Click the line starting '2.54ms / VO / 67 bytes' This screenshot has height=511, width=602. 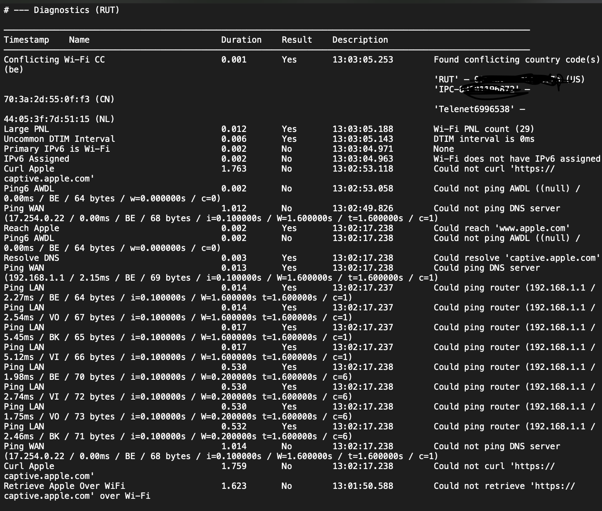click(178, 317)
